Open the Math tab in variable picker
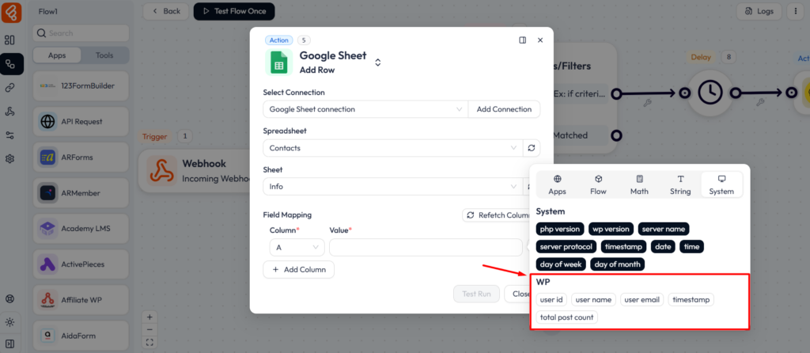The image size is (810, 353). click(x=639, y=184)
